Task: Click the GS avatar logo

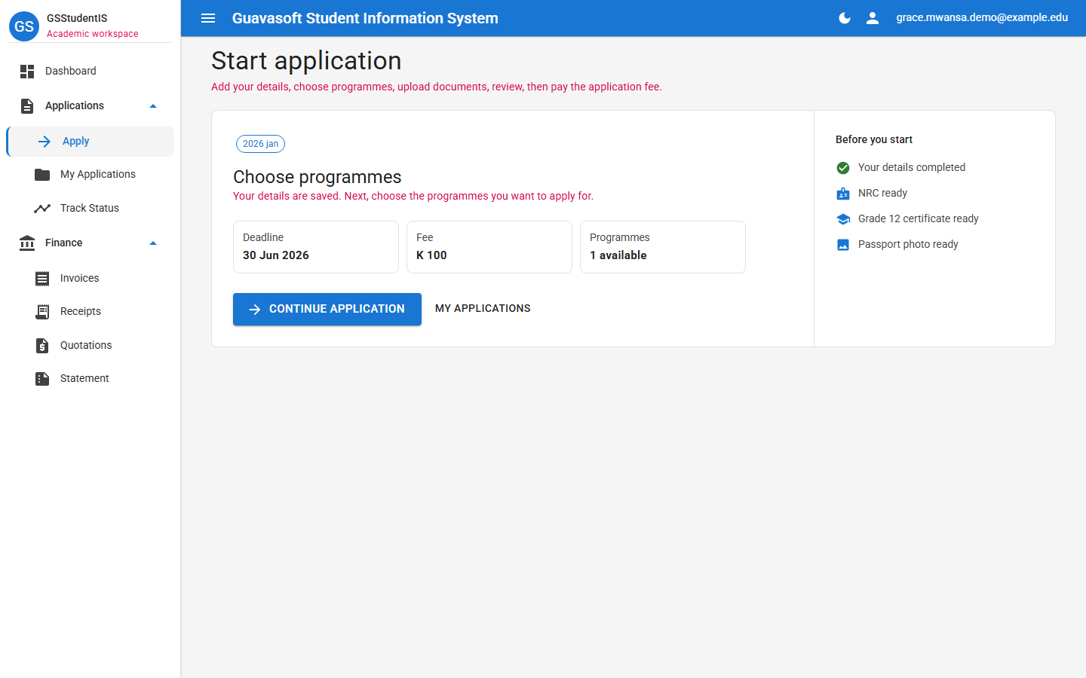Action: point(24,26)
